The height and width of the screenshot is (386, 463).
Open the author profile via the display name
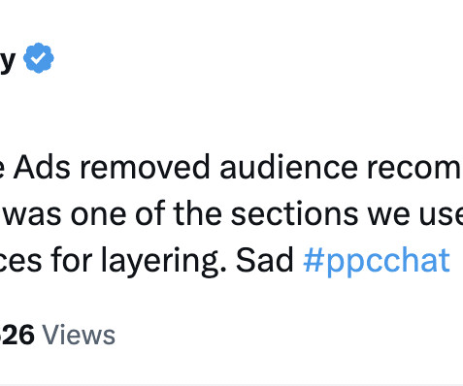pos(7,60)
